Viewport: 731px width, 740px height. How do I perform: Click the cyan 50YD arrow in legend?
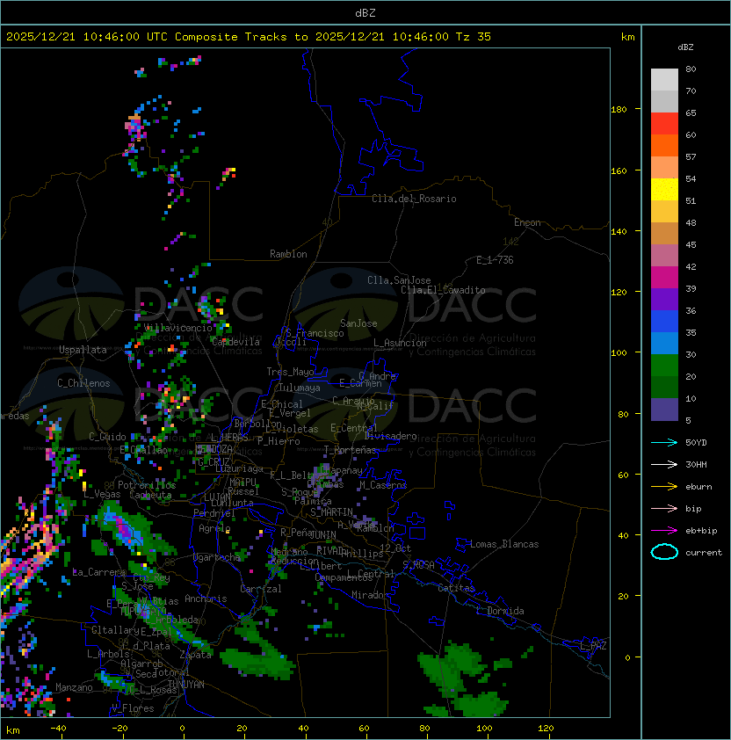point(664,442)
